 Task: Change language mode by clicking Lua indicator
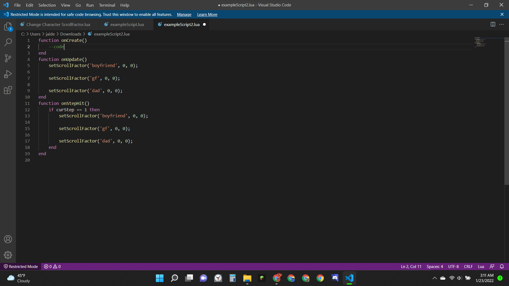[481, 266]
